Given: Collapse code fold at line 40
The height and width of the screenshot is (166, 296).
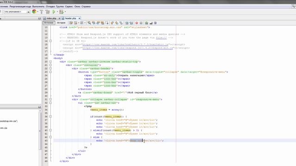Looking at the screenshot, I should tap(50, 130).
